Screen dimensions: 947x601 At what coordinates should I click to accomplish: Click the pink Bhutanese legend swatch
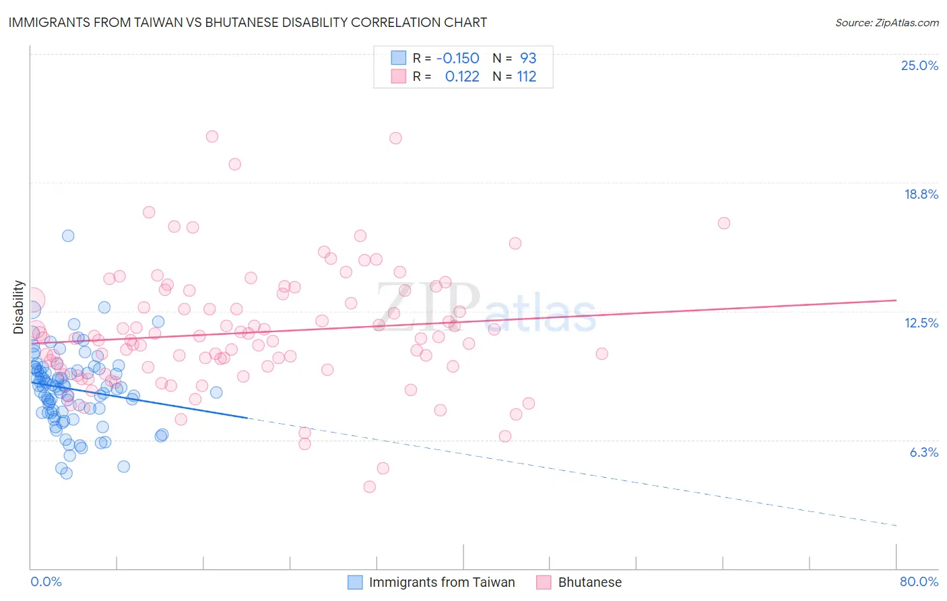click(544, 582)
